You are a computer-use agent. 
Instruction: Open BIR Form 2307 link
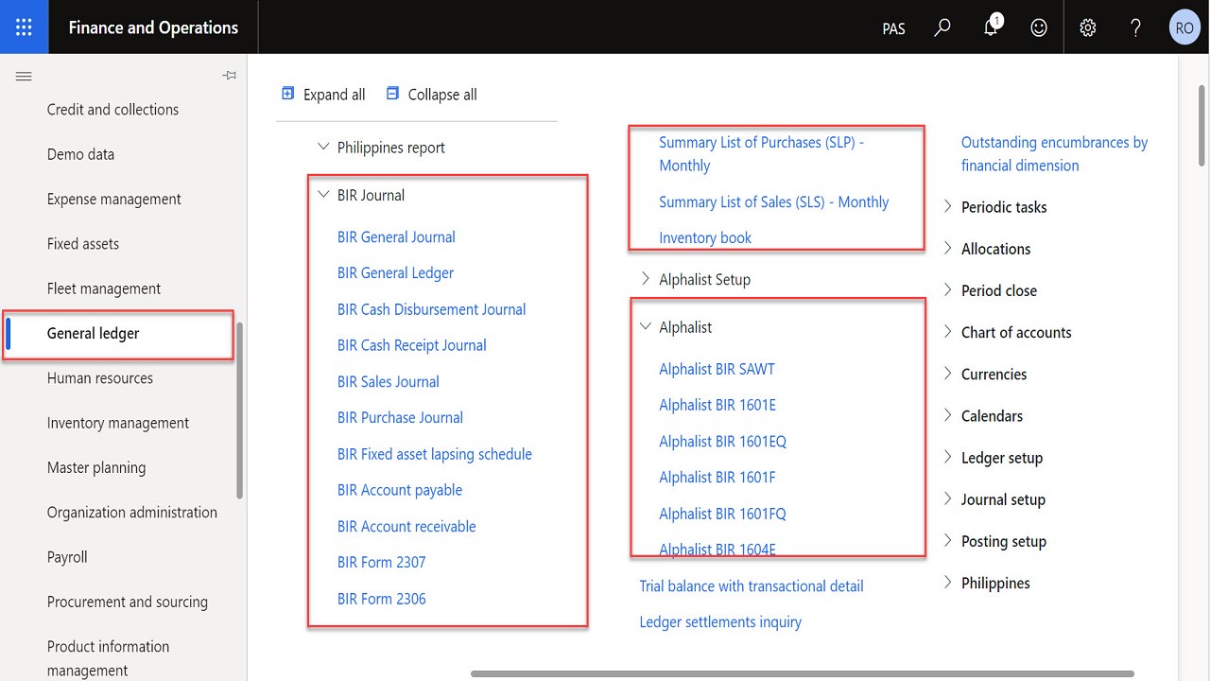click(381, 563)
